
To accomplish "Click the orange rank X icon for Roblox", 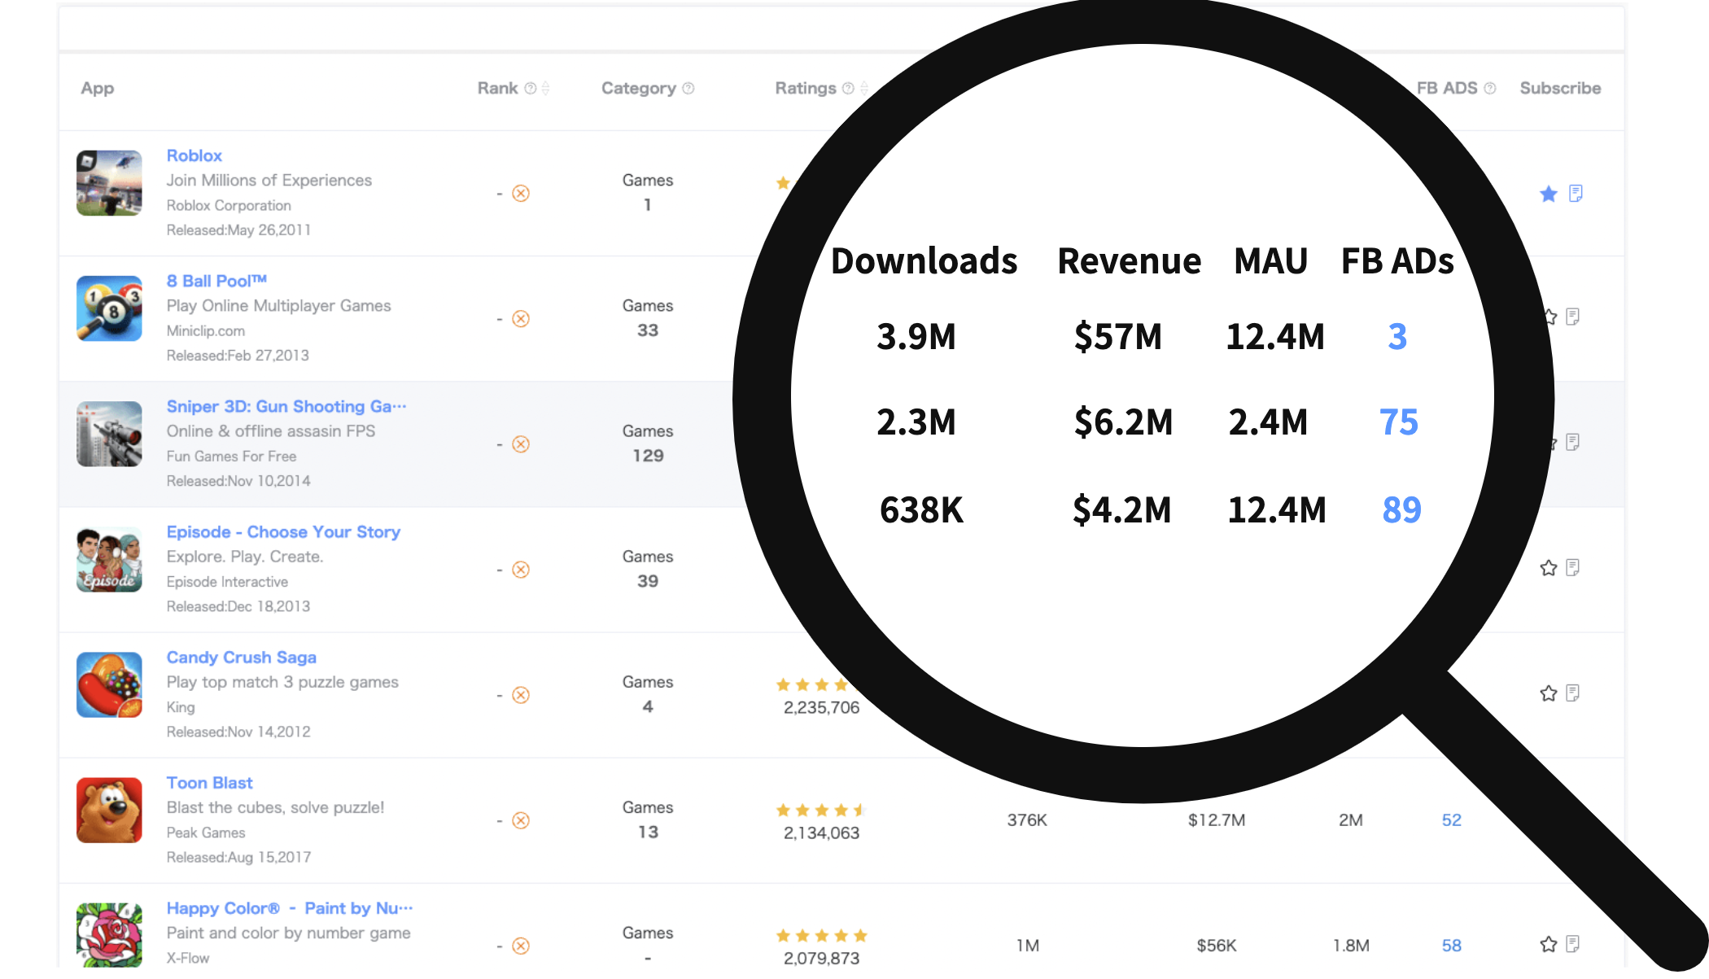I will click(x=521, y=193).
